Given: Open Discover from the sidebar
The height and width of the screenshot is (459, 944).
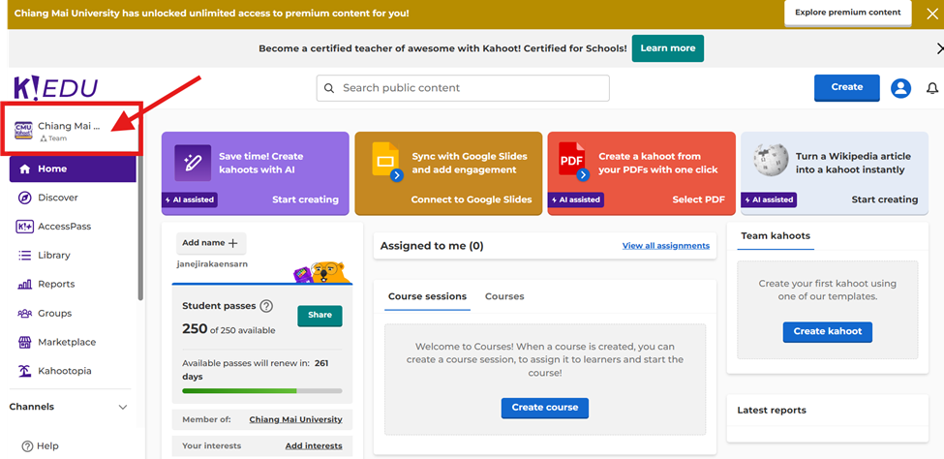Looking at the screenshot, I should [57, 198].
